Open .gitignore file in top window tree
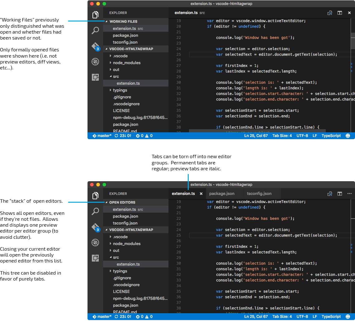The height and width of the screenshot is (321, 355). [x=135, y=97]
